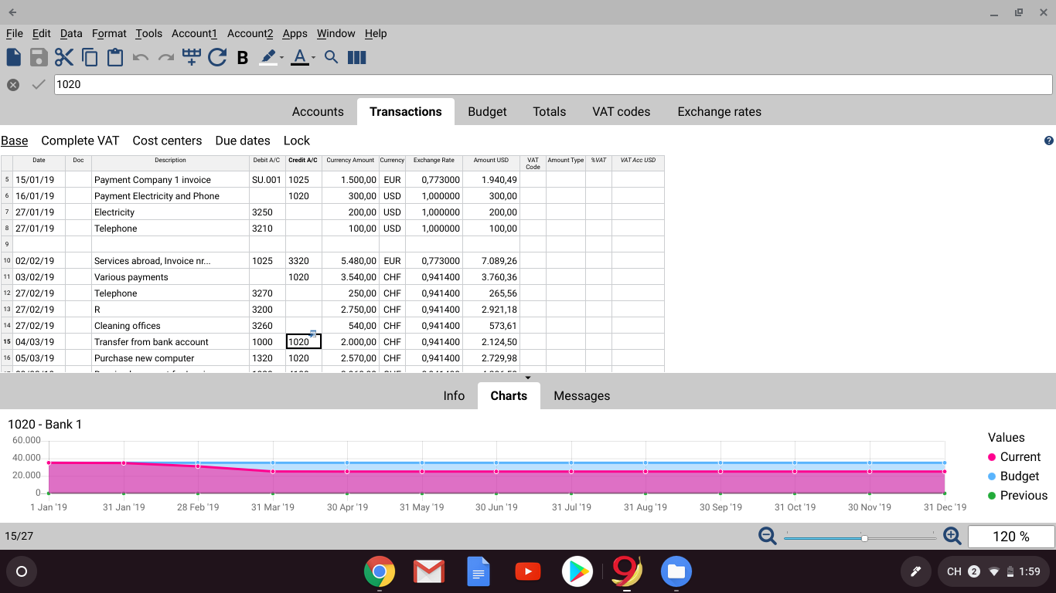Open the Window menu
The width and height of the screenshot is (1056, 593).
click(336, 33)
